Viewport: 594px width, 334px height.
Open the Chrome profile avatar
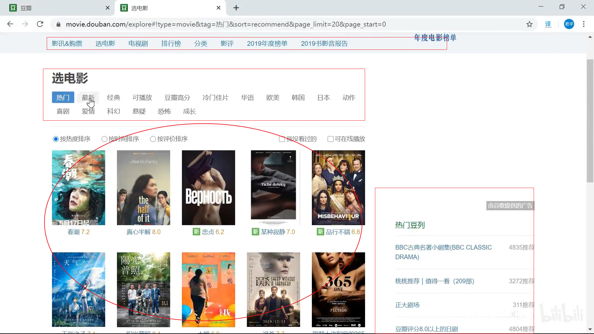(569, 24)
